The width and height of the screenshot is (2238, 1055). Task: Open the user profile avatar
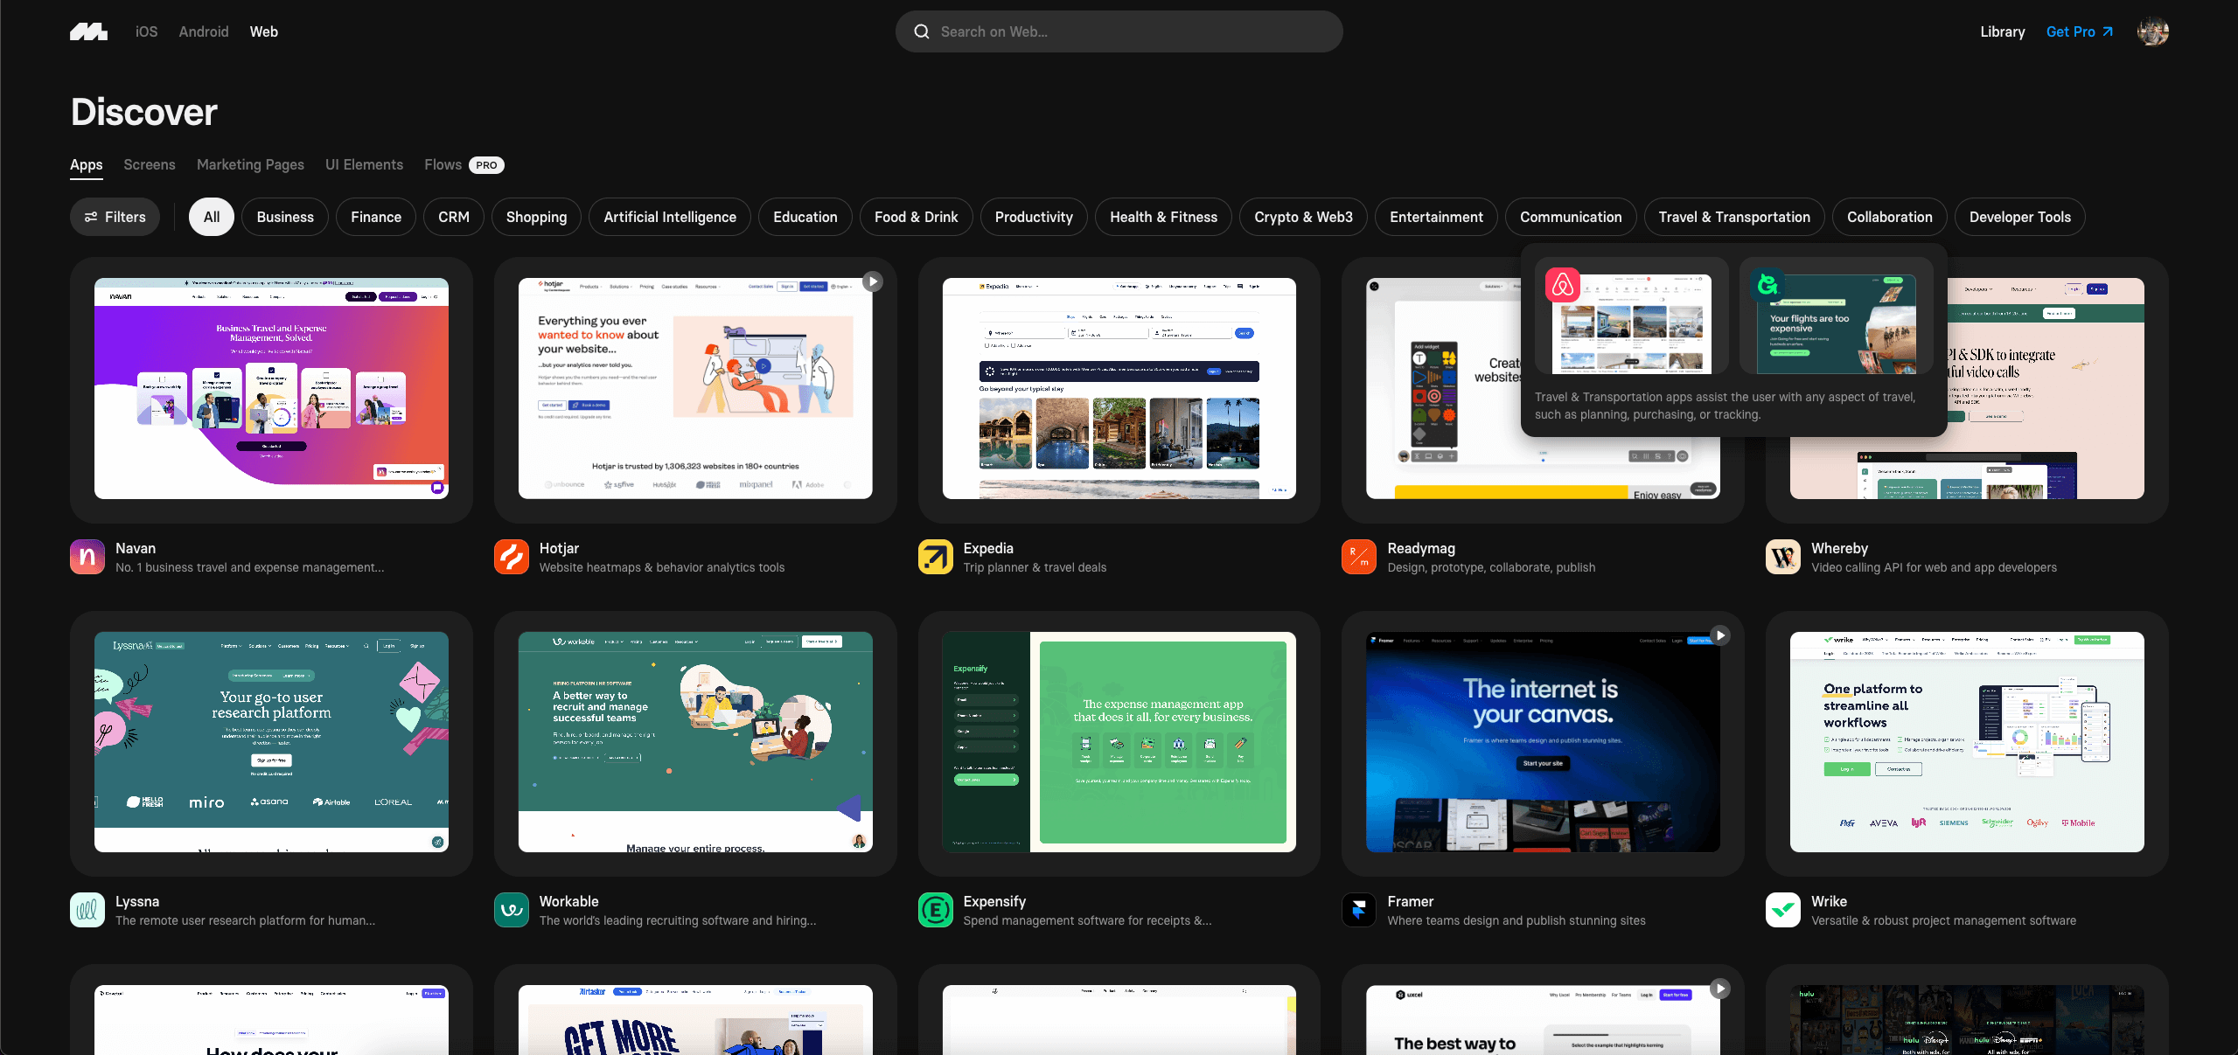coord(2152,31)
